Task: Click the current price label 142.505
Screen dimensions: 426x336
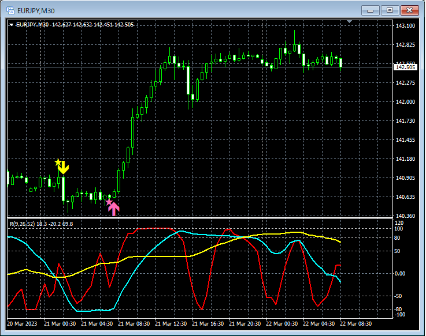Action: [x=405, y=67]
